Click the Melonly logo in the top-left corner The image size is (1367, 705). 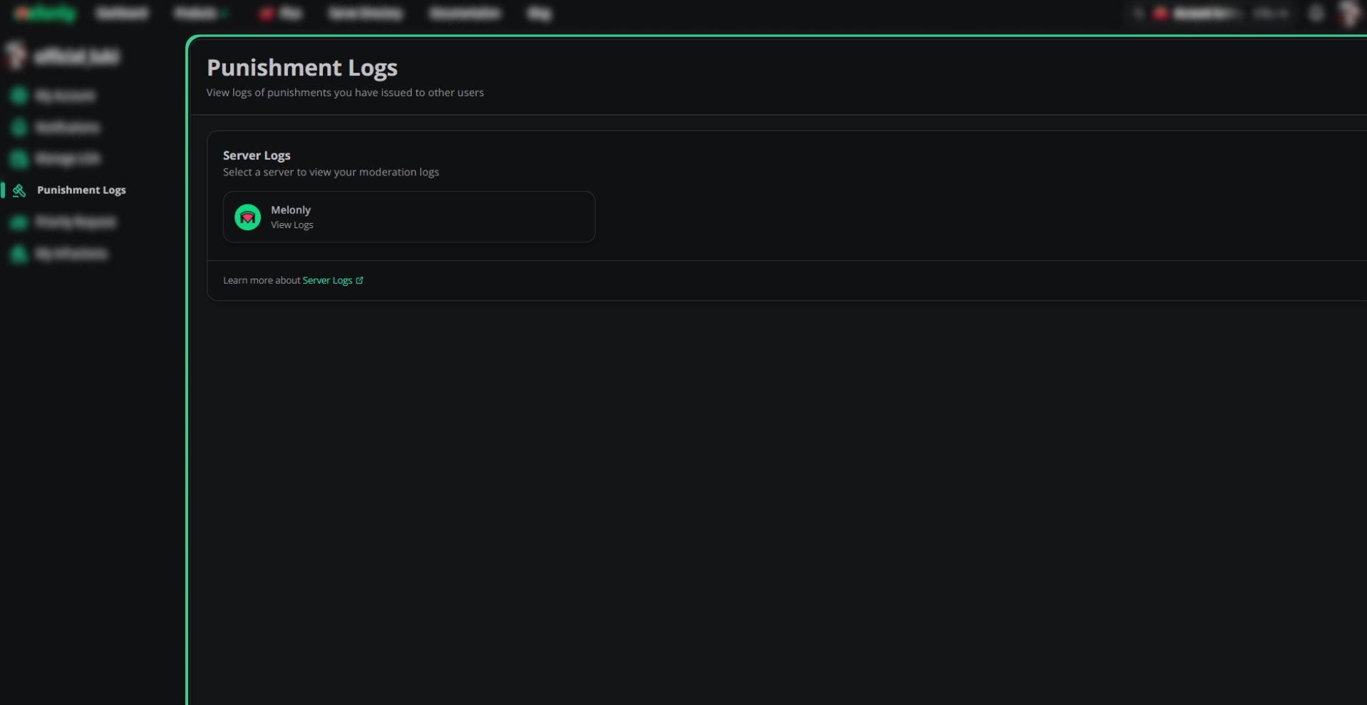pos(46,13)
